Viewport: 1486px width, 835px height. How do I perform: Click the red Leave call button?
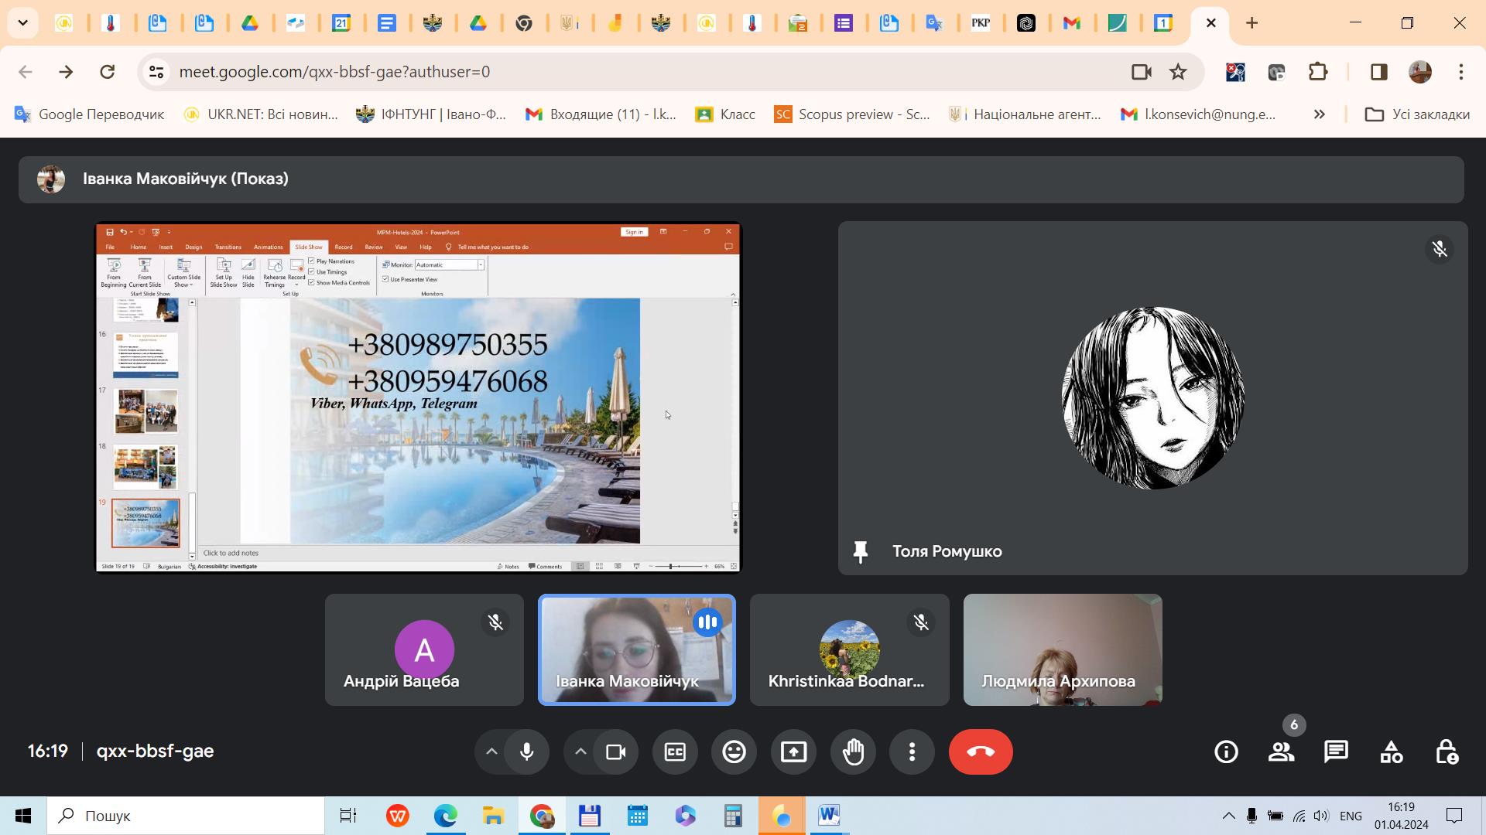tap(981, 751)
